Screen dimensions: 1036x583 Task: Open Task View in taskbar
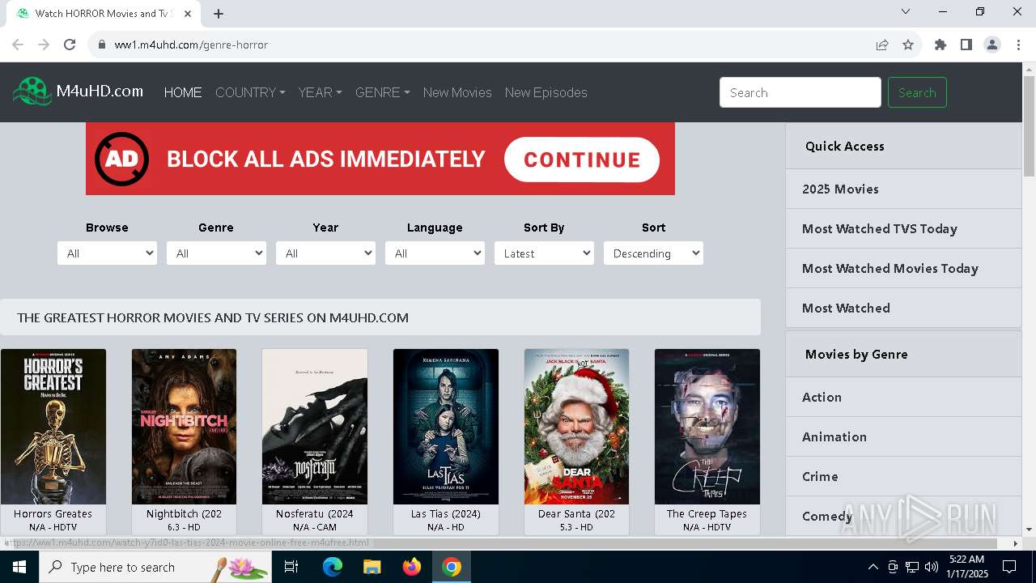pyautogui.click(x=291, y=567)
